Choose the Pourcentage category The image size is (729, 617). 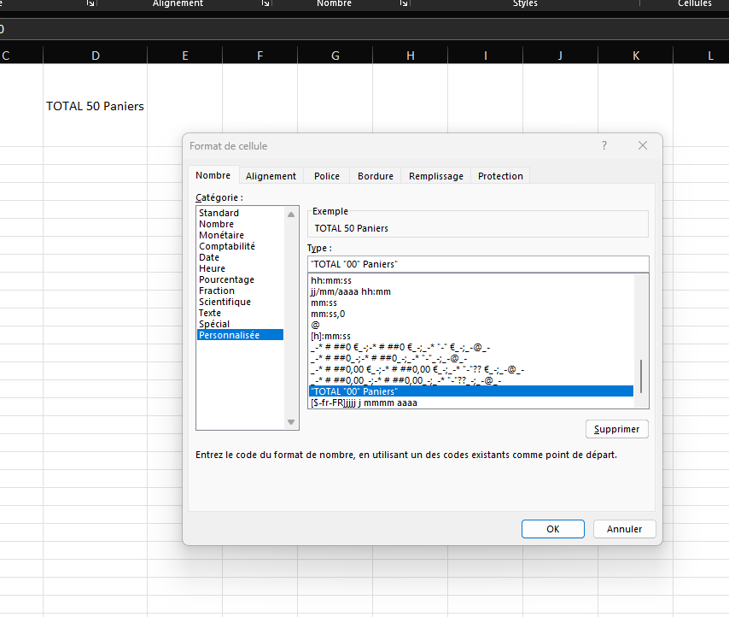point(226,279)
